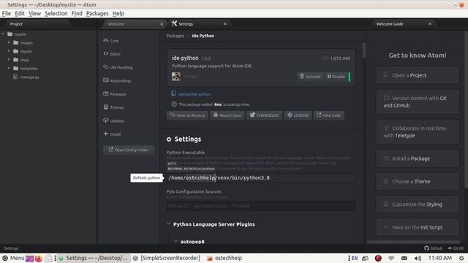Disable the ide-python package
This screenshot has height=263, width=468.
(x=336, y=77)
